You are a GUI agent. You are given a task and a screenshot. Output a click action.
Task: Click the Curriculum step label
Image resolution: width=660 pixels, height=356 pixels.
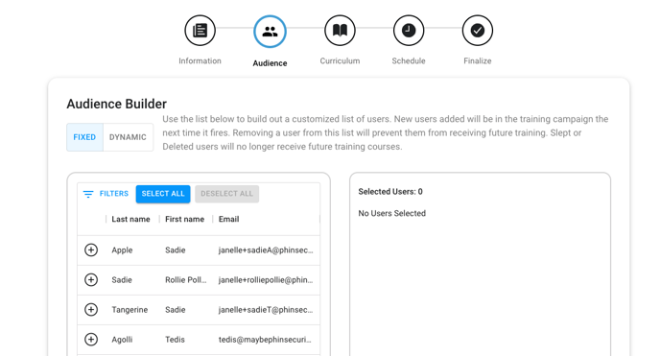click(340, 61)
